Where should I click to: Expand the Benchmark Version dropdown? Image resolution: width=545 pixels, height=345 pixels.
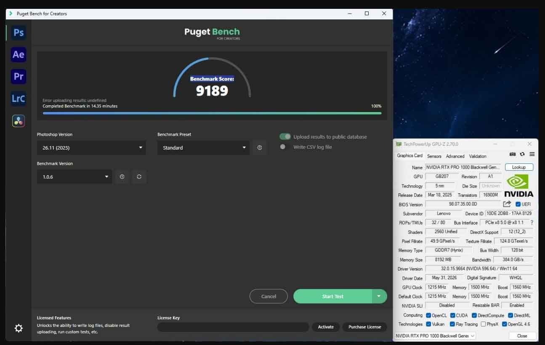(x=74, y=177)
